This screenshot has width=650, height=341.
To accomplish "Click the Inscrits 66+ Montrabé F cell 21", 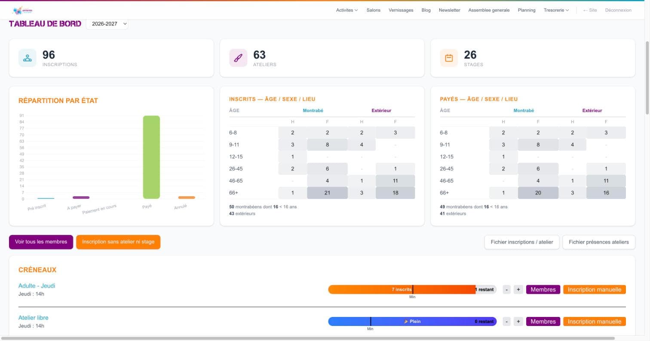I will [x=327, y=193].
